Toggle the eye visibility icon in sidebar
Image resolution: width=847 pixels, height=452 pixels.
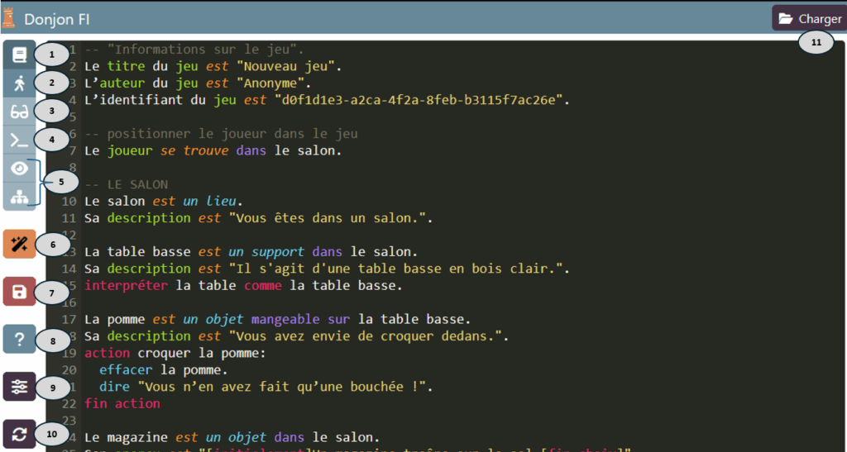point(19,169)
